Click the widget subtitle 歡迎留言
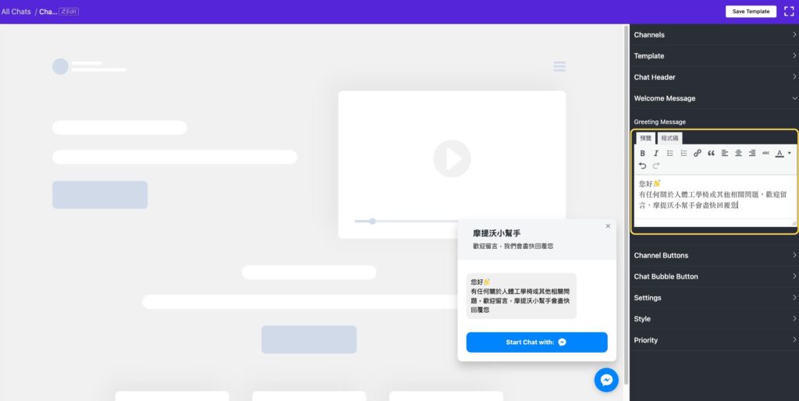Image resolution: width=799 pixels, height=401 pixels. 513,246
